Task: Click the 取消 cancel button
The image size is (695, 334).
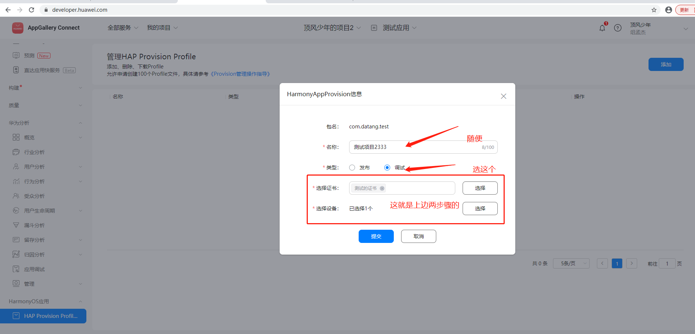Action: click(419, 236)
